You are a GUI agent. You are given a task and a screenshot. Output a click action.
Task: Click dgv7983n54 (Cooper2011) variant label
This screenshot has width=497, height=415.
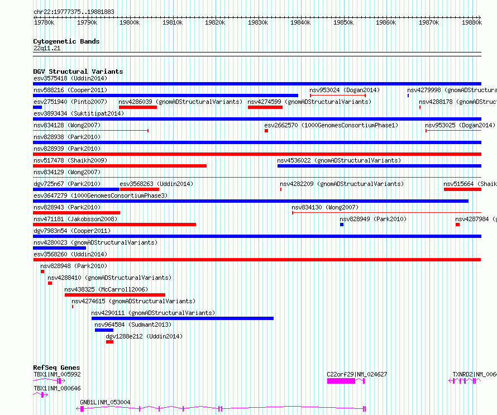72,231
